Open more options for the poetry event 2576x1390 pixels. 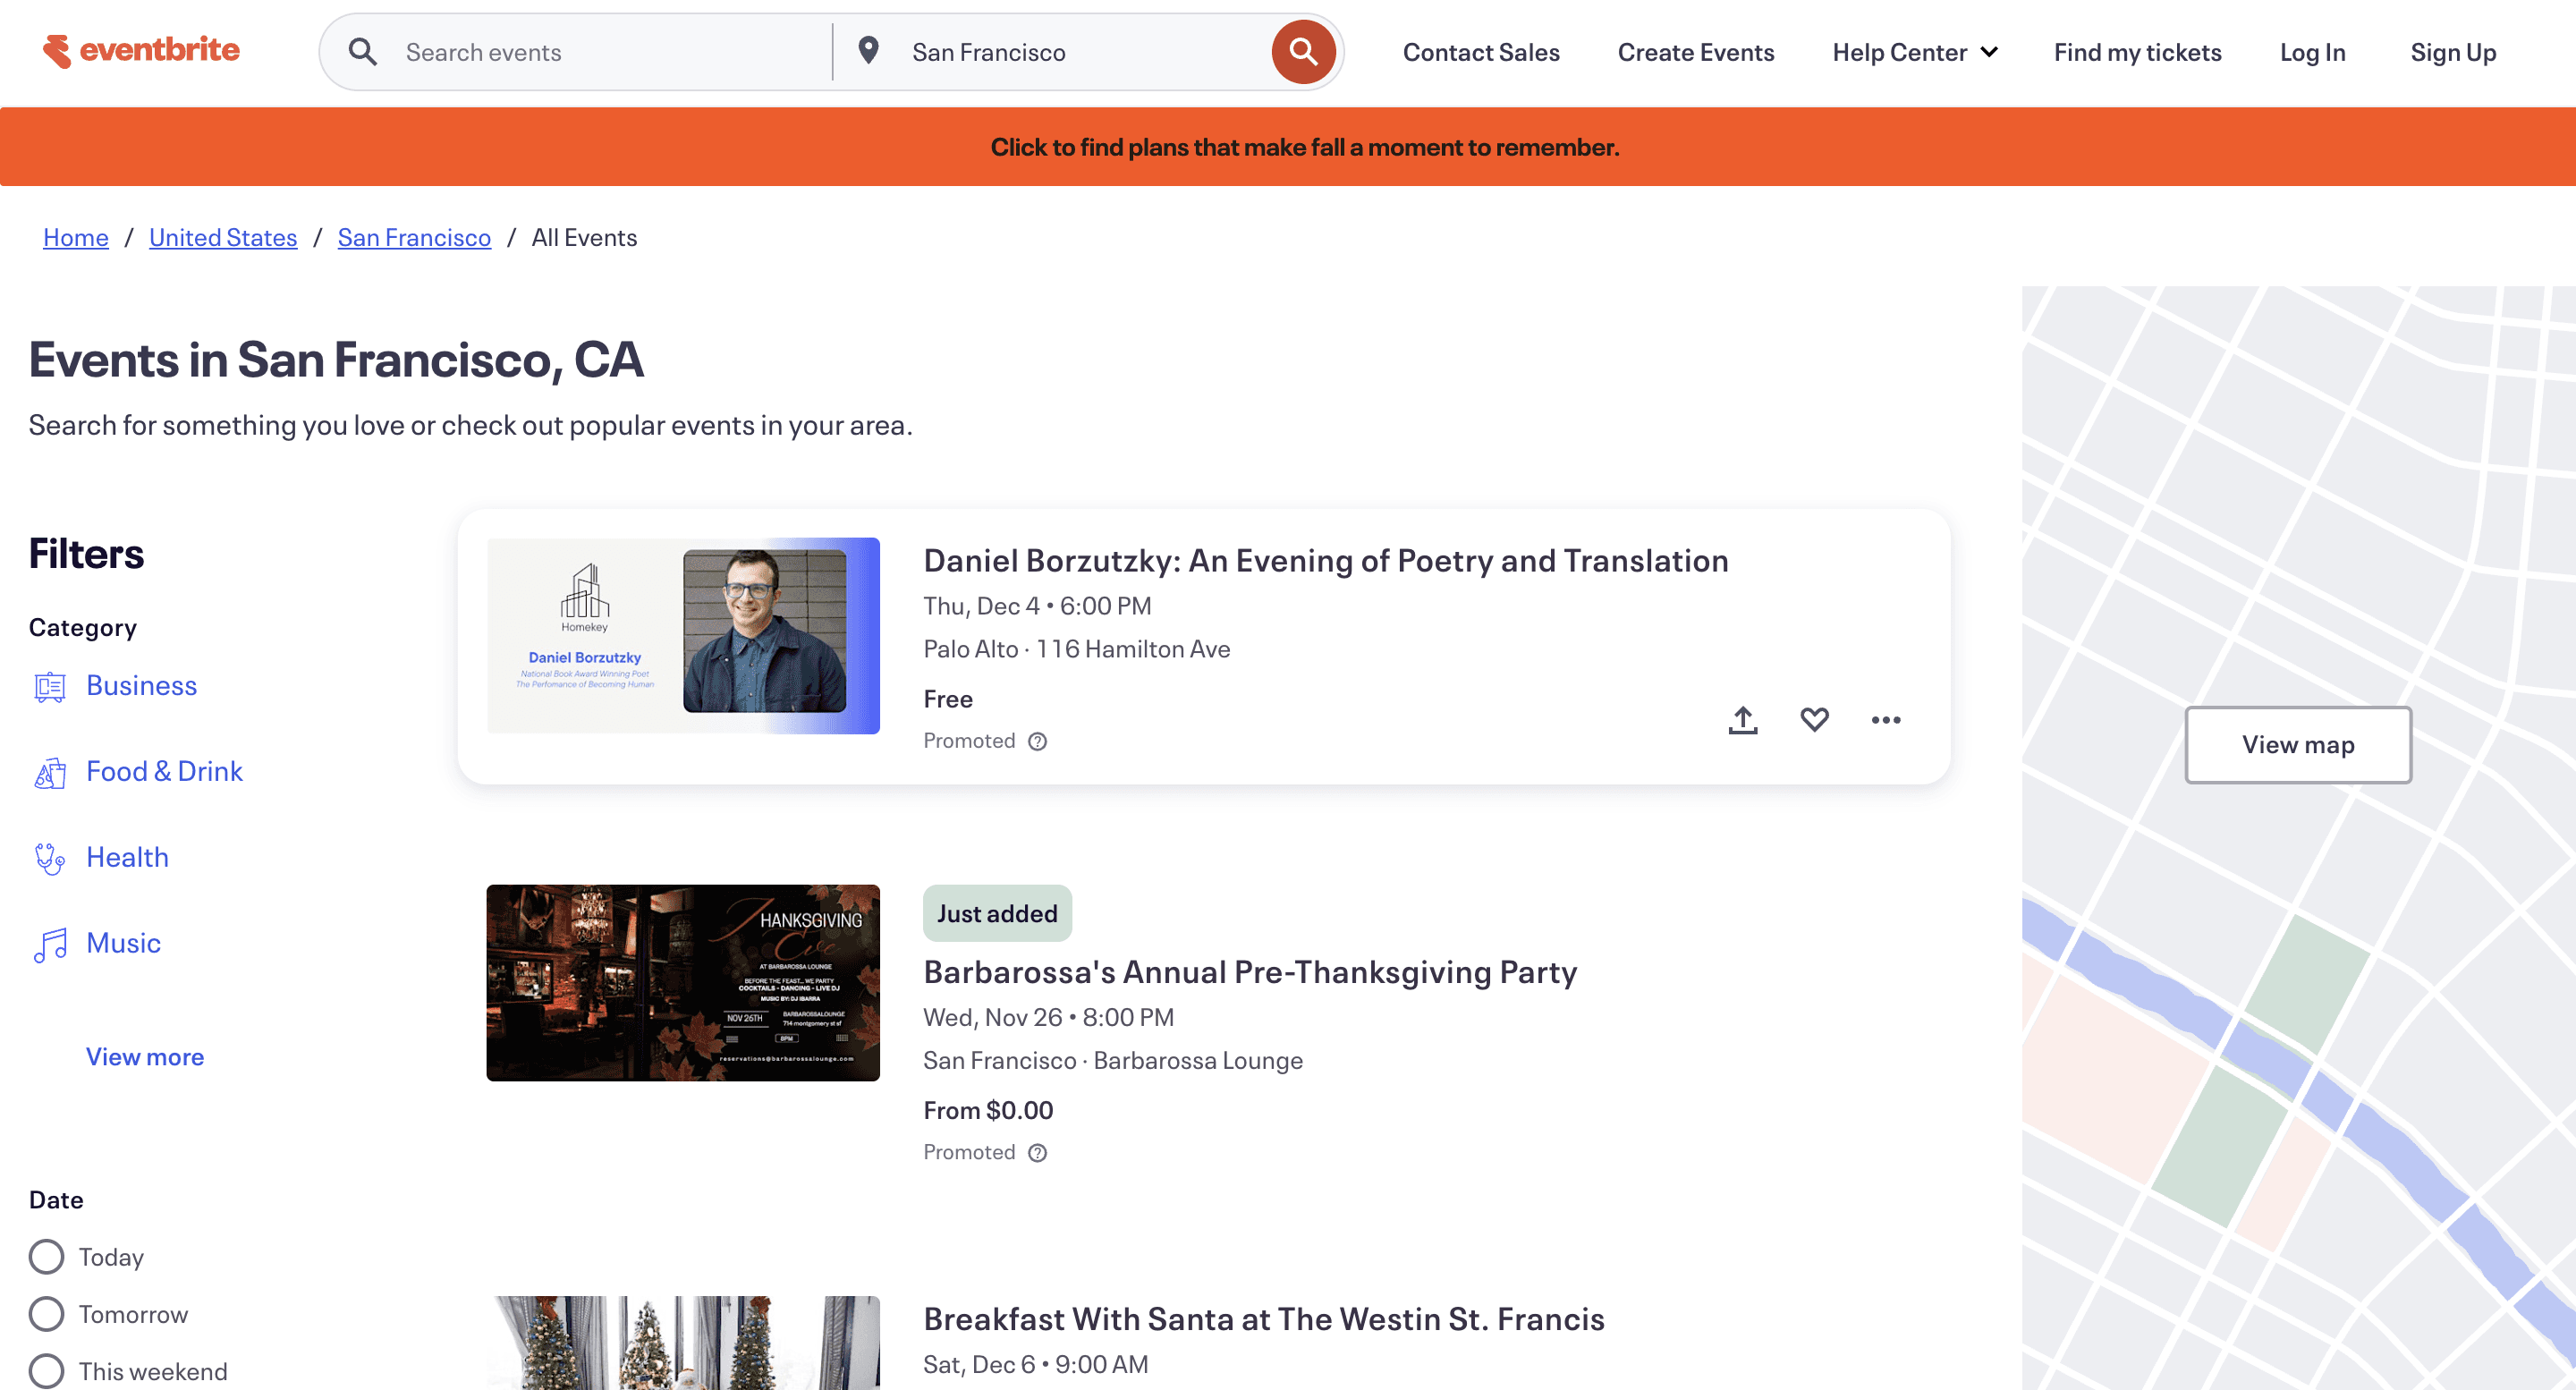[1886, 719]
